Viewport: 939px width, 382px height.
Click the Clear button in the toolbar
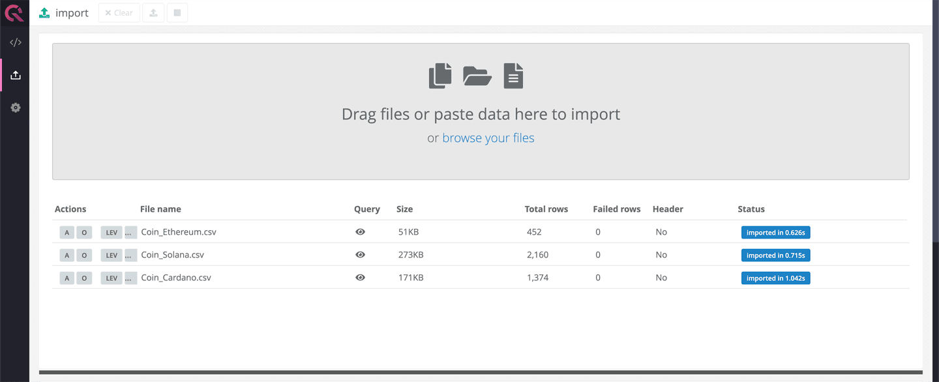coord(119,13)
